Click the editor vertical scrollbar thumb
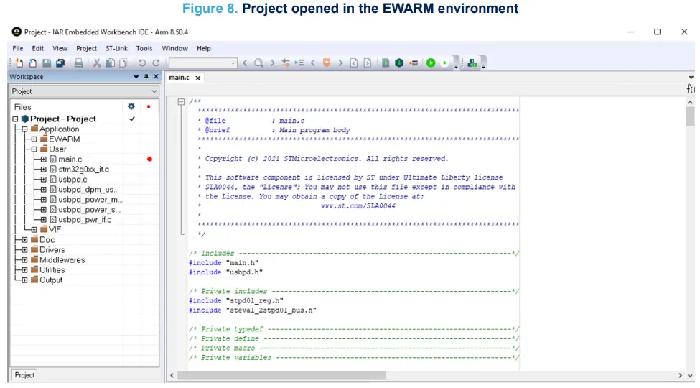 tap(690, 116)
